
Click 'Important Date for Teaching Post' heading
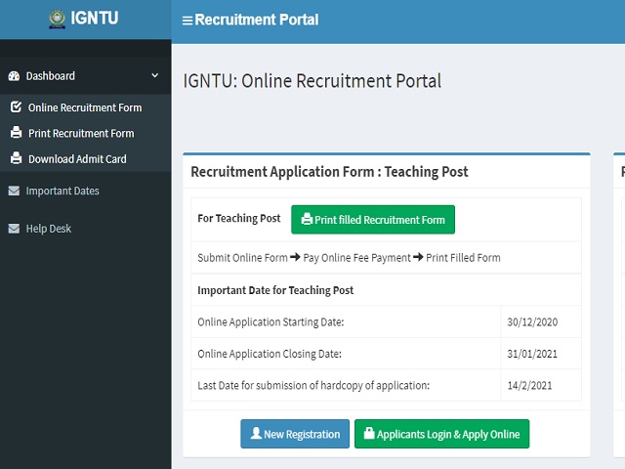(275, 290)
